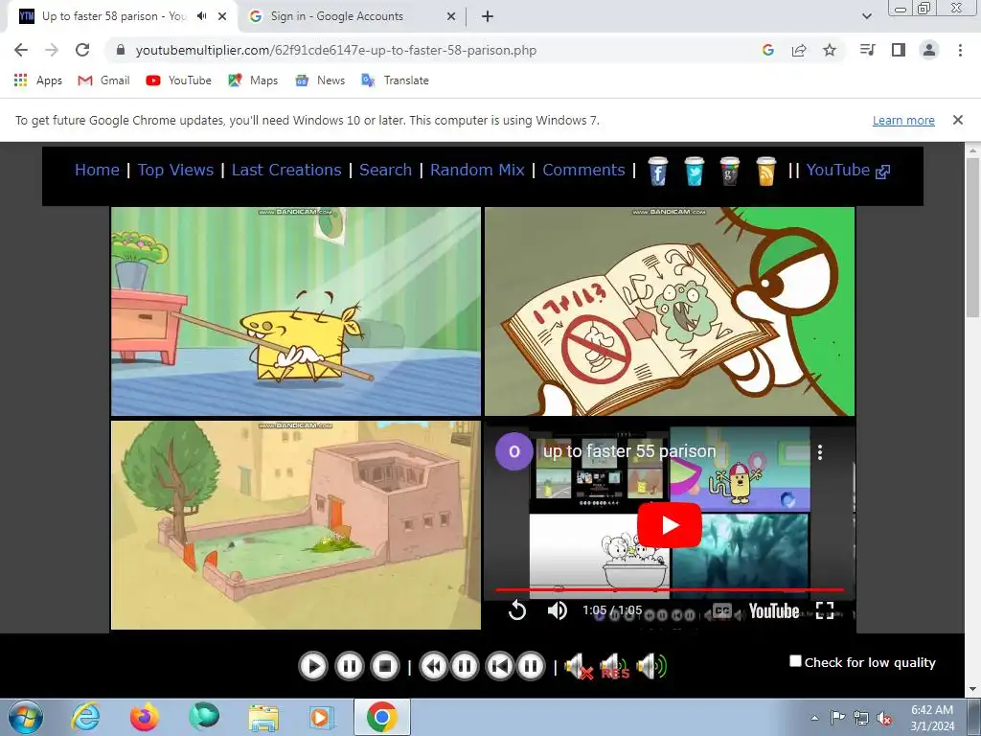981x736 pixels.
Task: Open the Last Creations page
Action: (286, 170)
